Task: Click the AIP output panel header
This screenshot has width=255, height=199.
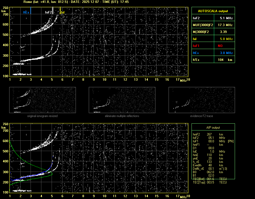Action: point(213,127)
